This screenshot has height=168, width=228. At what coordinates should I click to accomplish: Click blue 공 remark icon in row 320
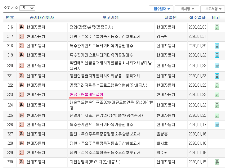click(x=217, y=66)
